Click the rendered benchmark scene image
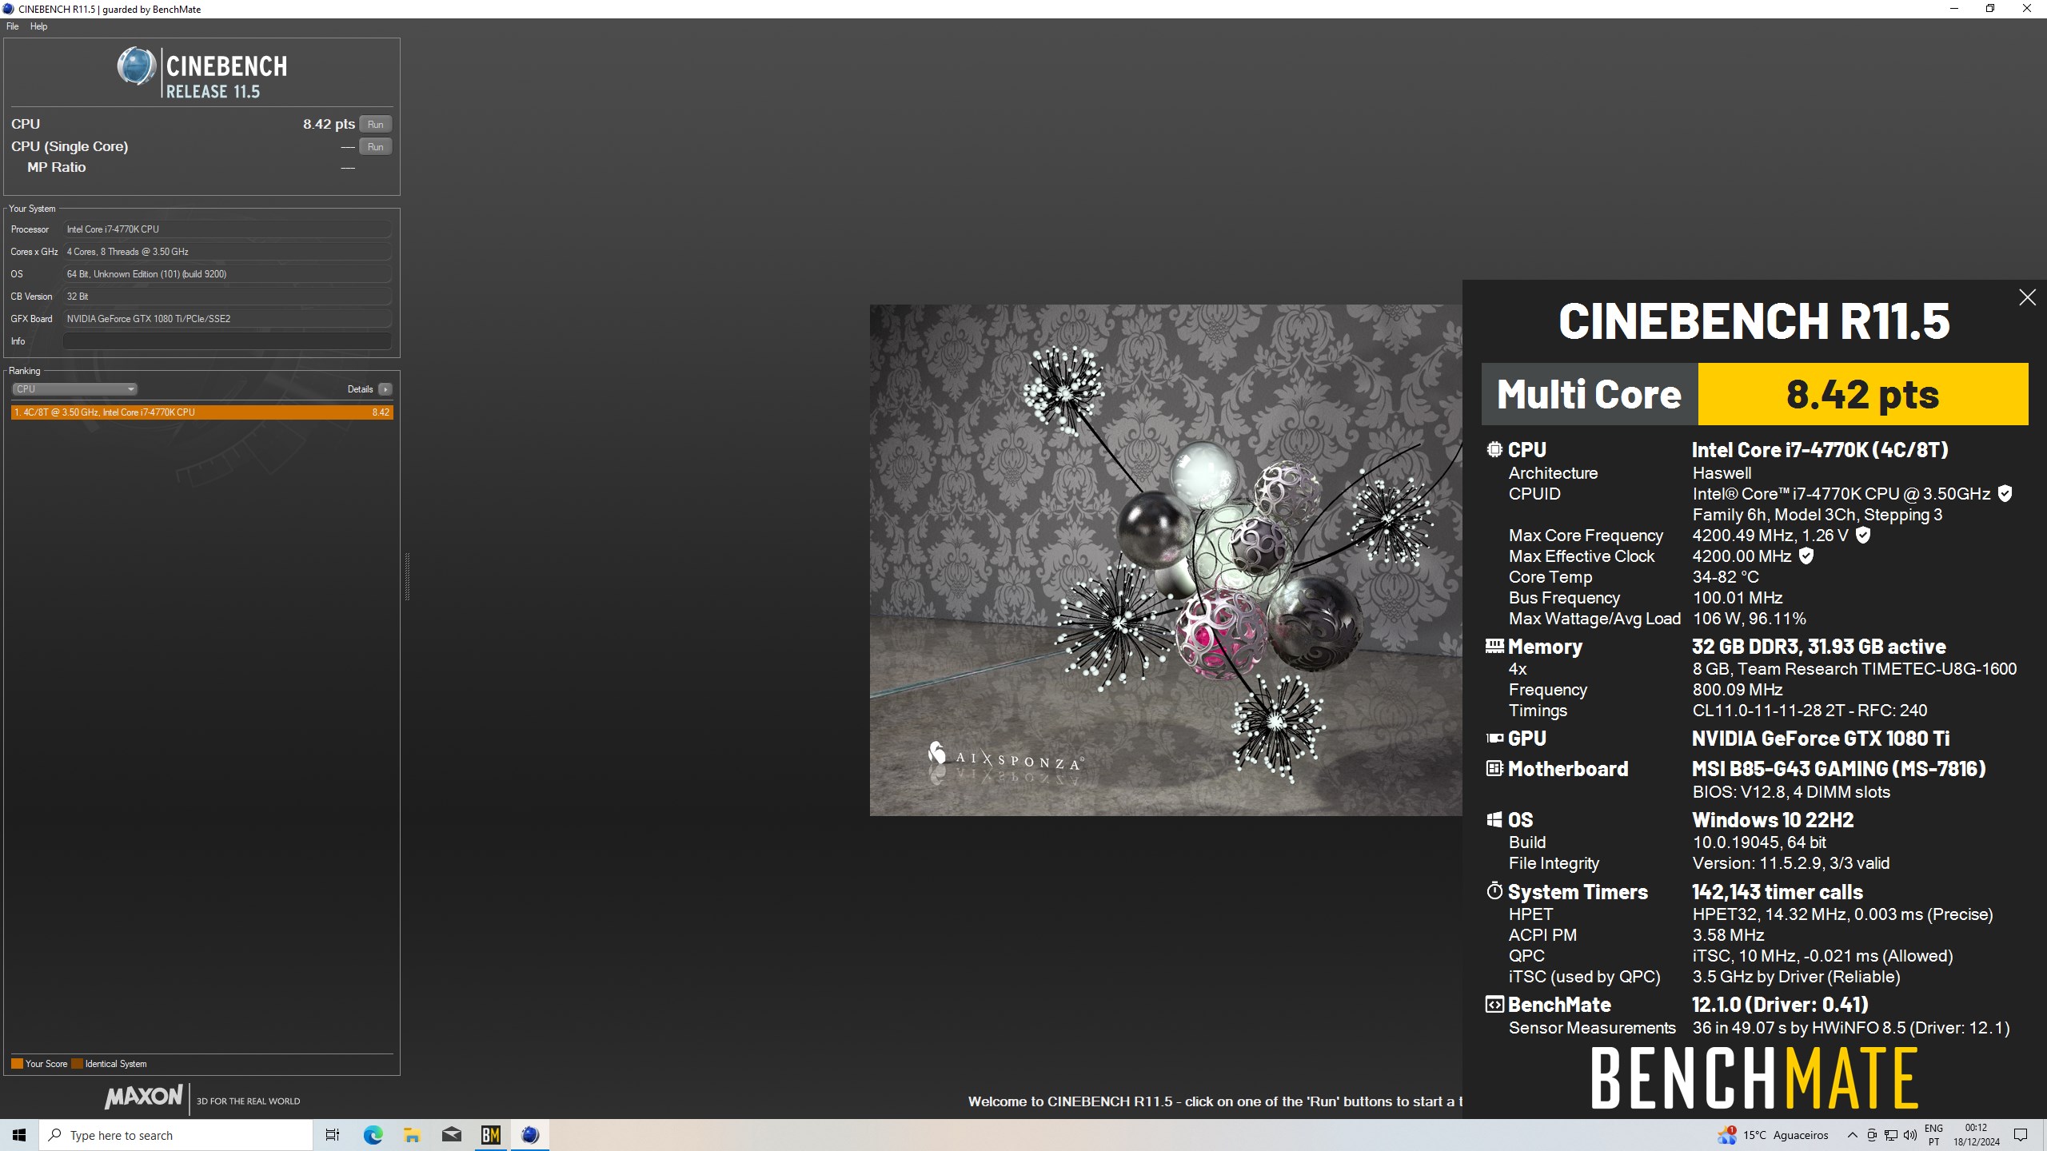 (1166, 560)
